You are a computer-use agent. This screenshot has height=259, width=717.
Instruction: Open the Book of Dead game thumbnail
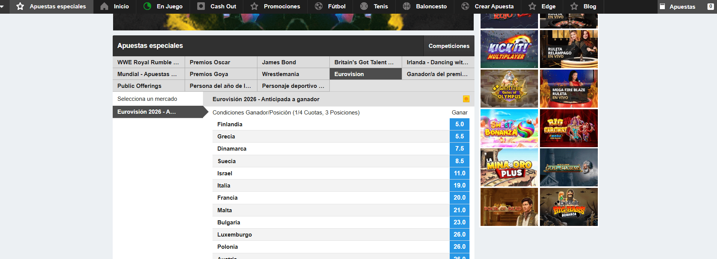(509, 207)
